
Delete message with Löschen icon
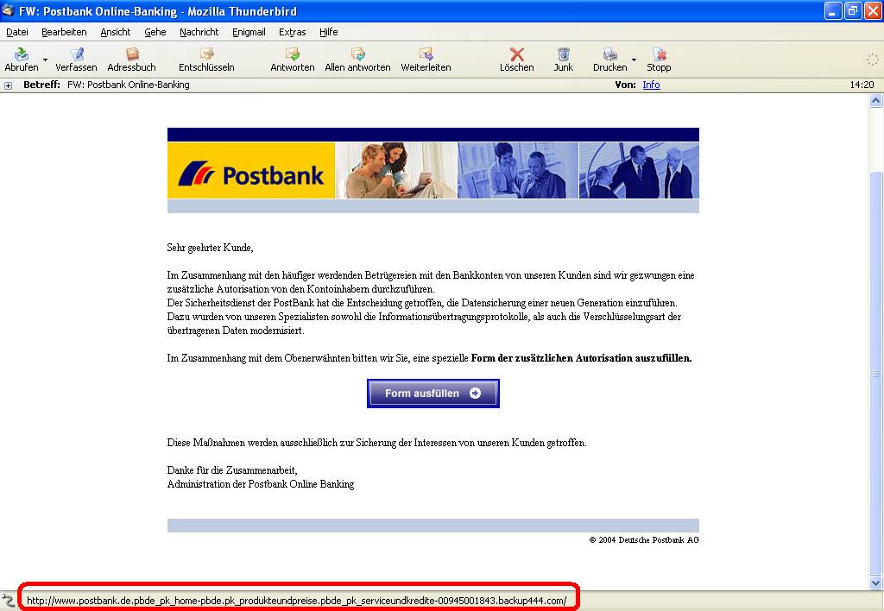[516, 54]
